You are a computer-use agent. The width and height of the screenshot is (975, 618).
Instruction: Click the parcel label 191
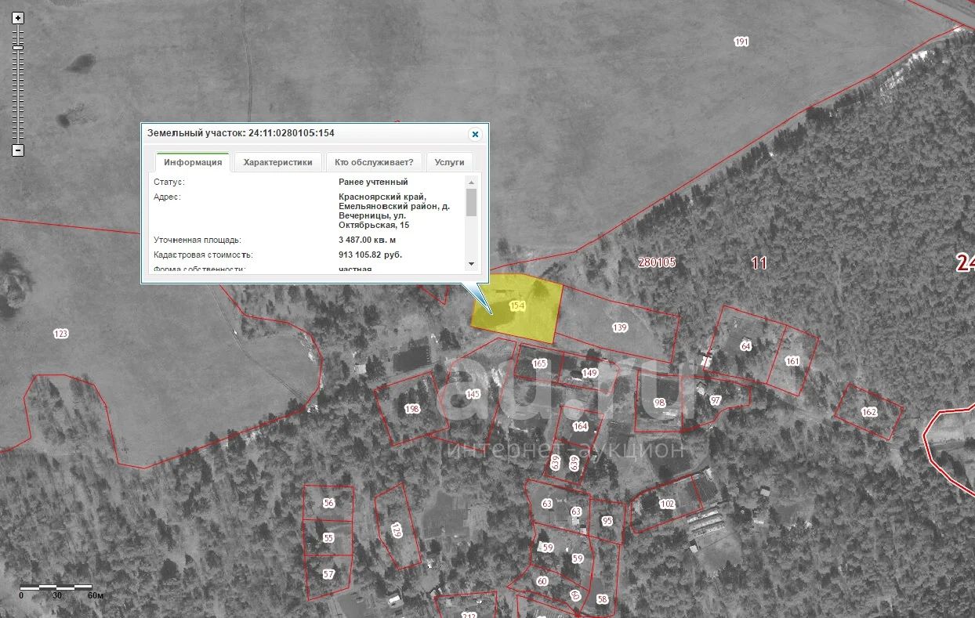(x=741, y=42)
